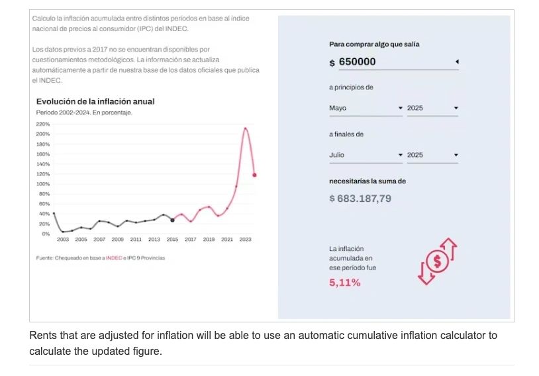539x376 pixels.
Task: Expand the starting year dropdown under 'a principios de'
Action: click(432, 108)
